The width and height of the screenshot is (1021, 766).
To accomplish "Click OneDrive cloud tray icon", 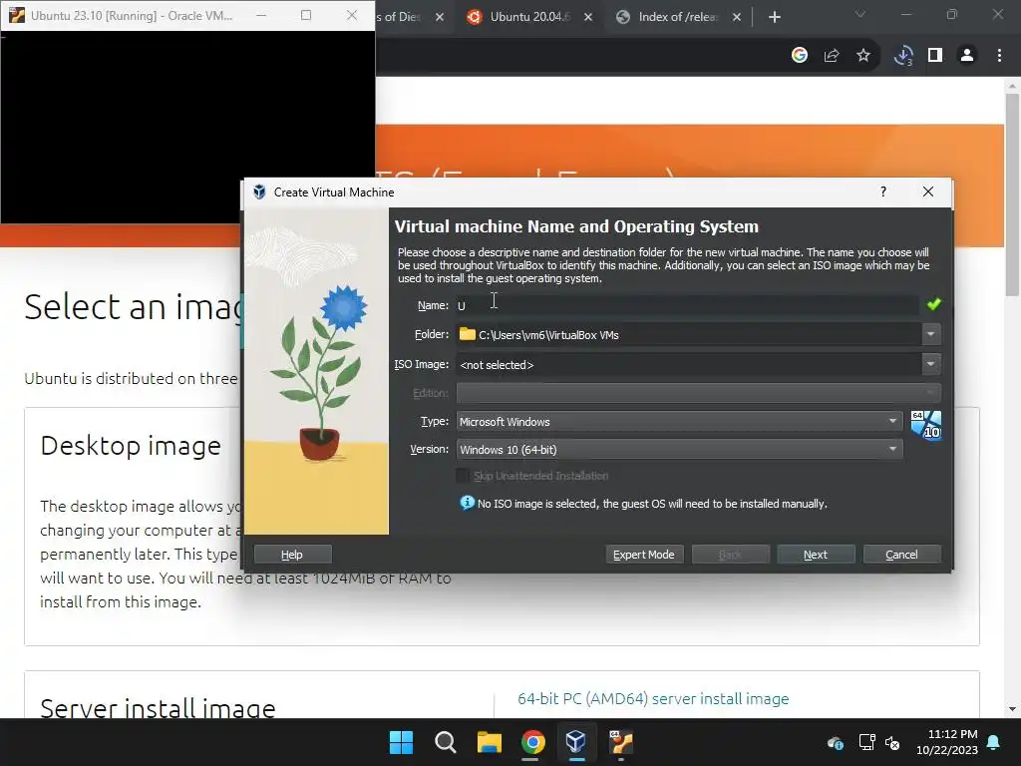I will coord(836,742).
